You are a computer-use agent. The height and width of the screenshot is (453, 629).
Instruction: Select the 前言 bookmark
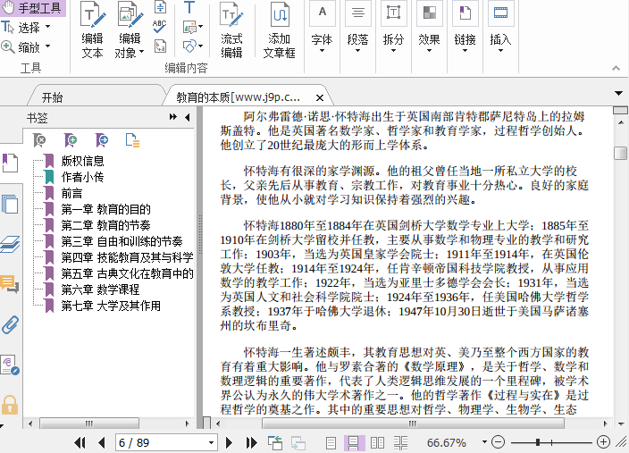pyautogui.click(x=71, y=193)
